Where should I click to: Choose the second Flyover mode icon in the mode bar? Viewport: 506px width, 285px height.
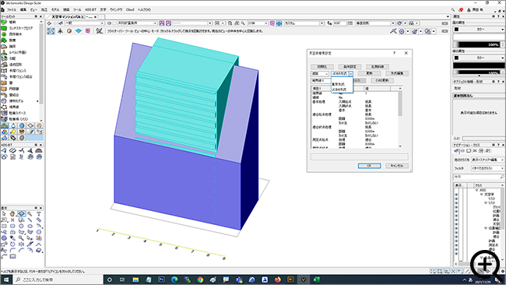(60, 31)
